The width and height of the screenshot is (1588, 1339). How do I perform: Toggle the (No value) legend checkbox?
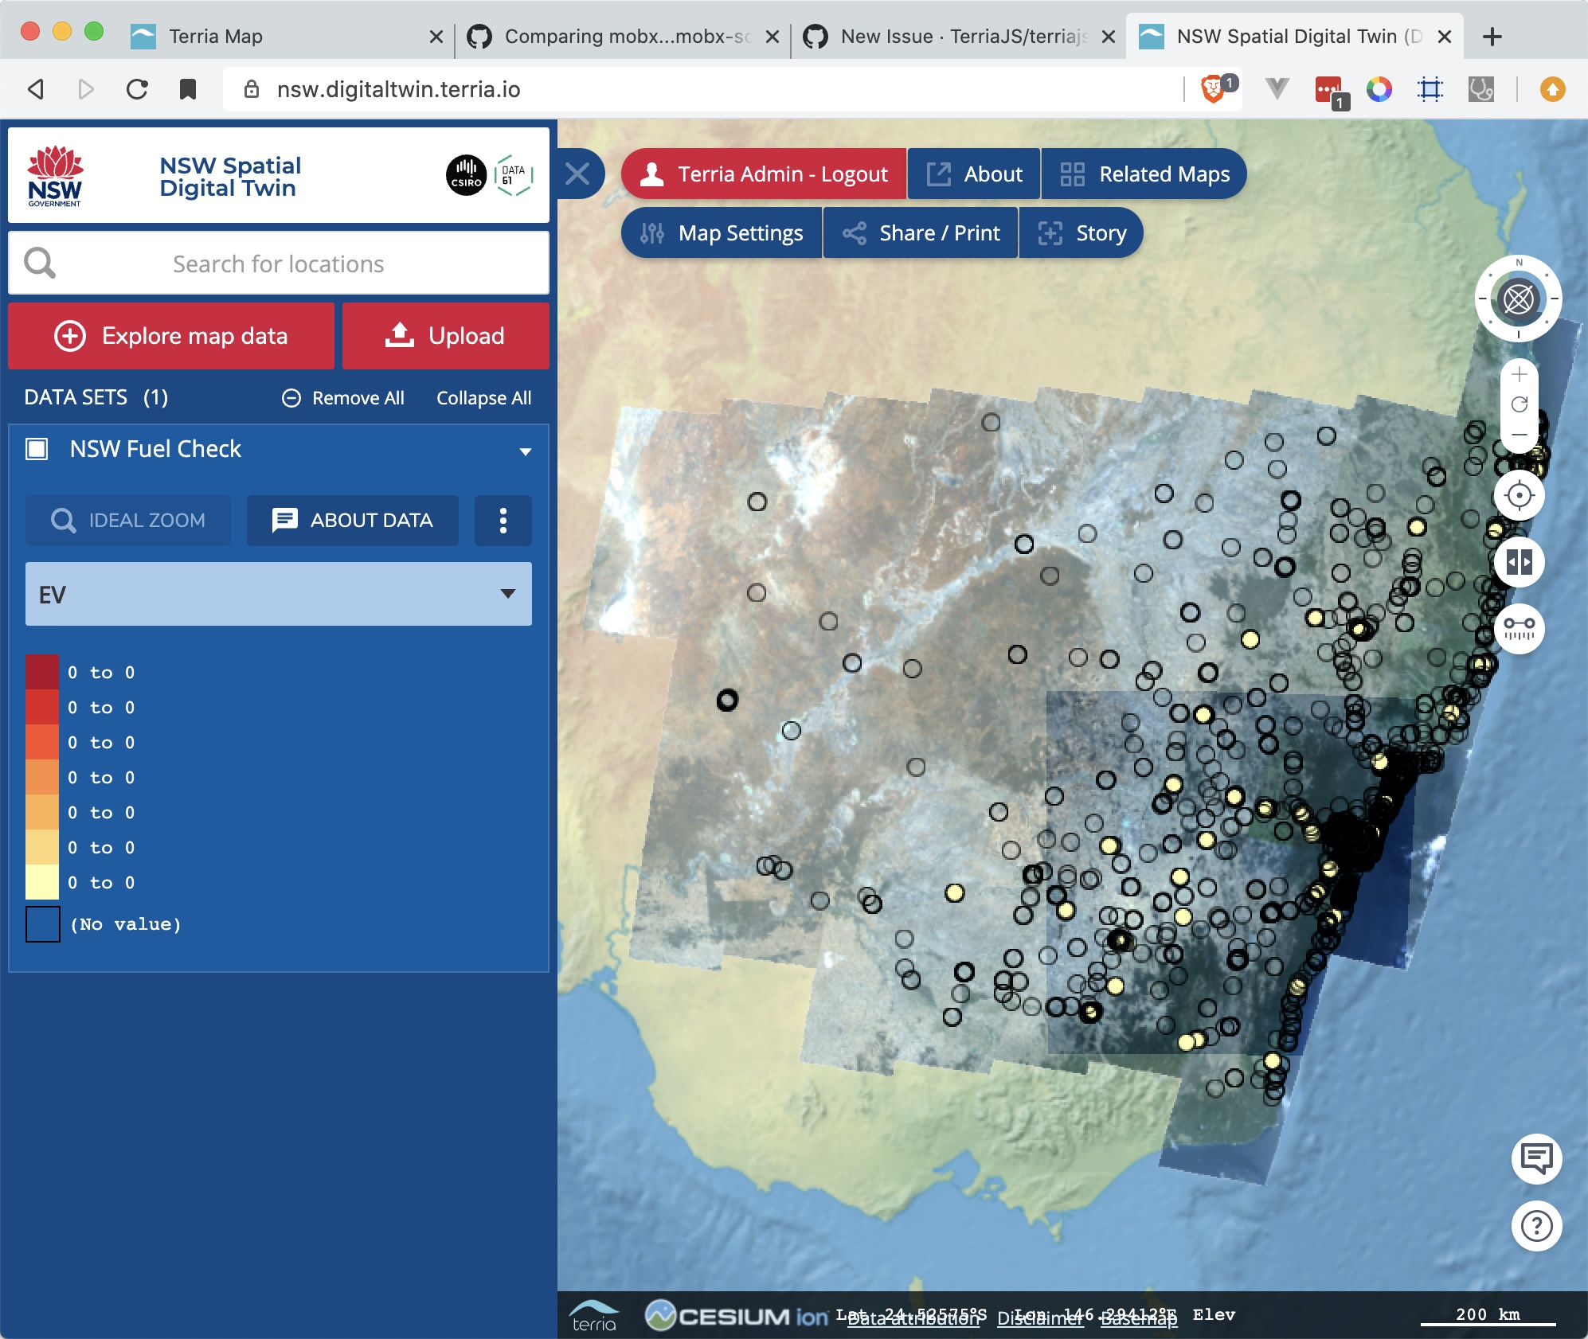coord(41,923)
